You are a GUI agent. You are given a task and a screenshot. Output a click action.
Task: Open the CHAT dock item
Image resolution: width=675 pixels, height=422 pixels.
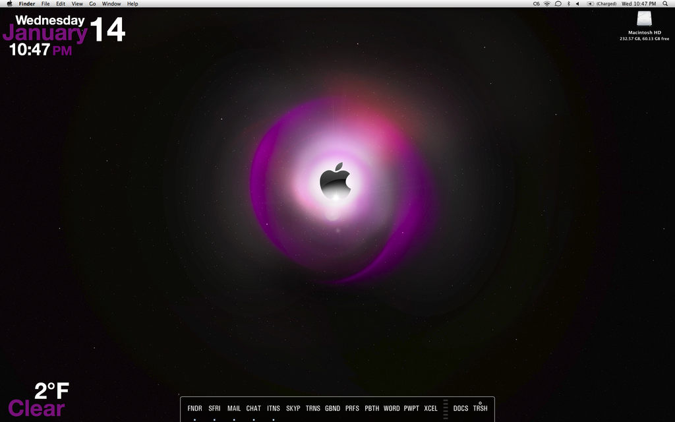pos(254,408)
